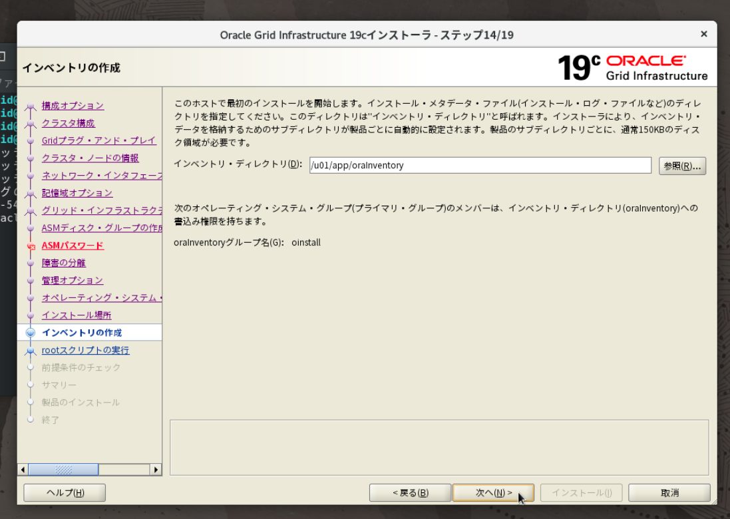Jump to 記憶域オプション step
The height and width of the screenshot is (519, 730).
(x=77, y=193)
